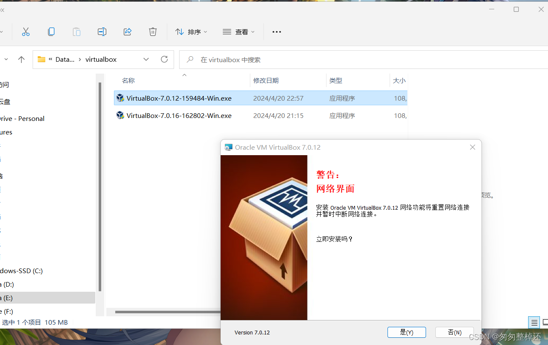
Task: Click the Share icon in toolbar
Action: click(x=127, y=32)
